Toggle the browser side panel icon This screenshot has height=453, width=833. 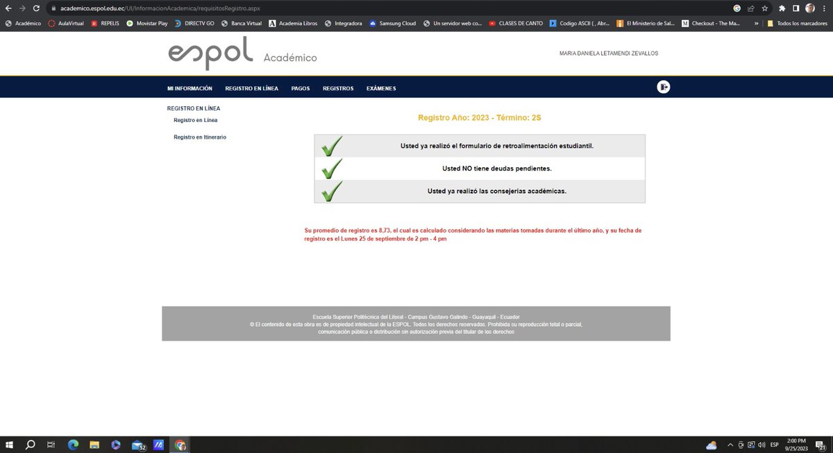point(796,8)
